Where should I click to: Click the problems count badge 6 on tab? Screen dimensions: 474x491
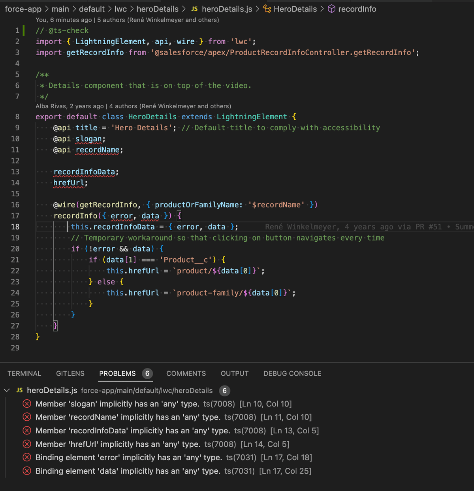(147, 373)
